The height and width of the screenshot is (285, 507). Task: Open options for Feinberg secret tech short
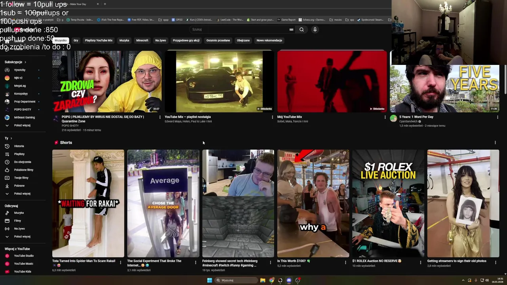(x=271, y=262)
